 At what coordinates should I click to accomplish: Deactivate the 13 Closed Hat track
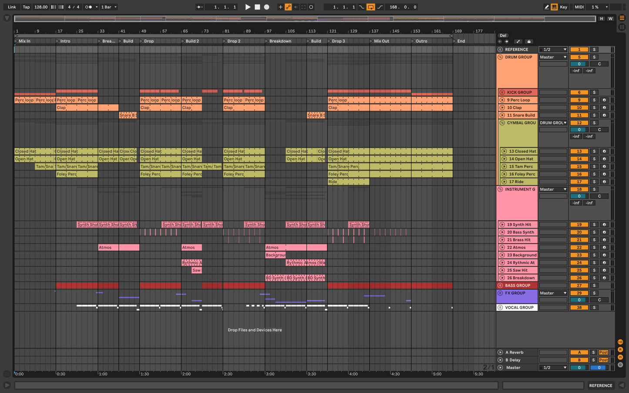click(x=579, y=151)
